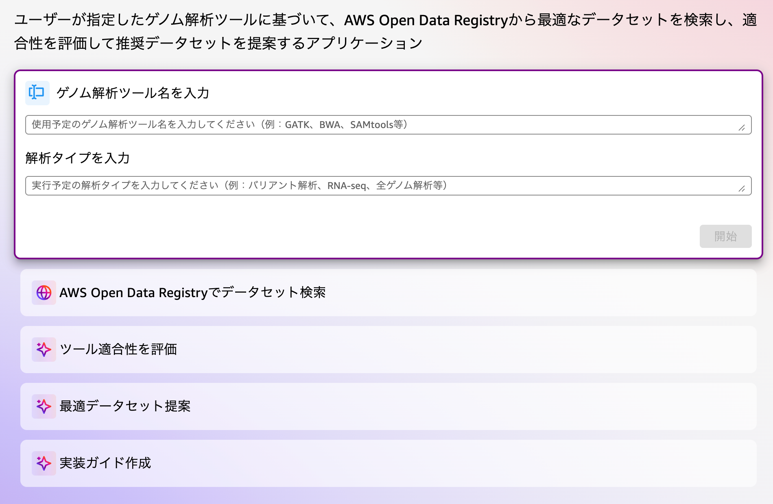
Task: Grab the resize handle of the tool name field
Action: pyautogui.click(x=742, y=128)
